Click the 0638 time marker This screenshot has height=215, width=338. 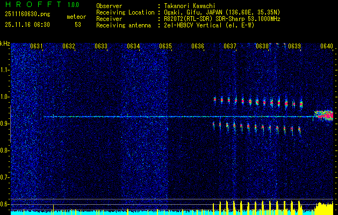coord(262,46)
